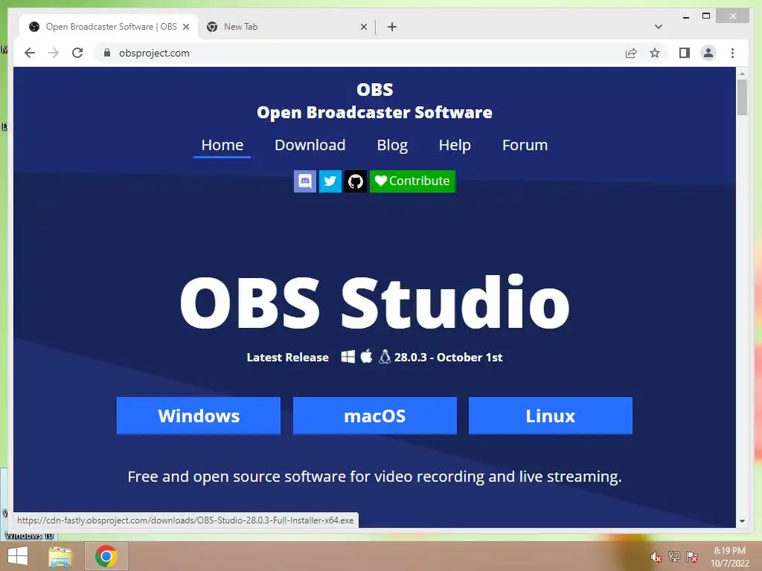Viewport: 762px width, 571px height.
Task: Click the 28.0.3 - October 1st text
Action: click(x=448, y=358)
